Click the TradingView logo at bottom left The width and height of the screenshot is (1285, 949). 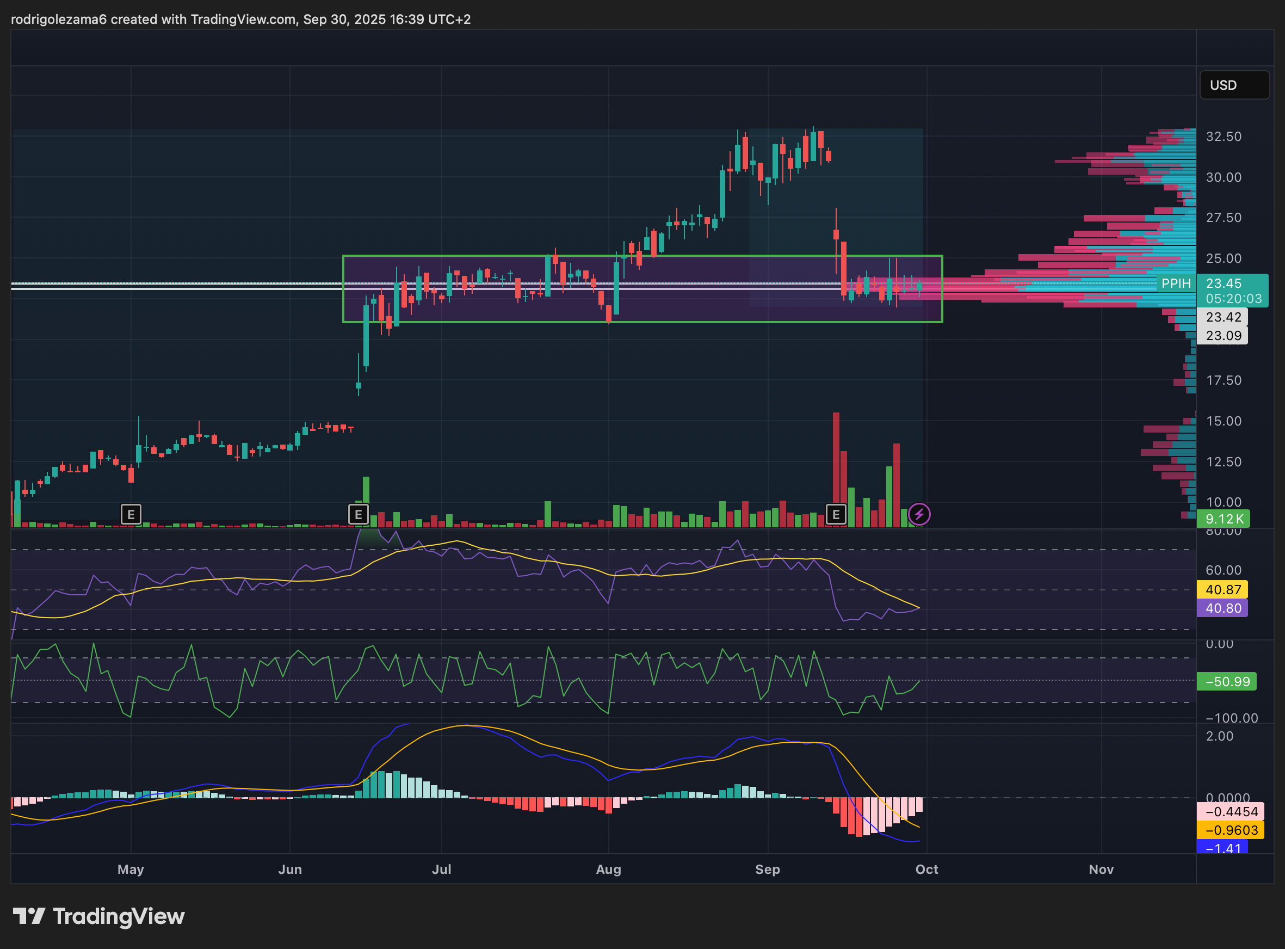[99, 916]
